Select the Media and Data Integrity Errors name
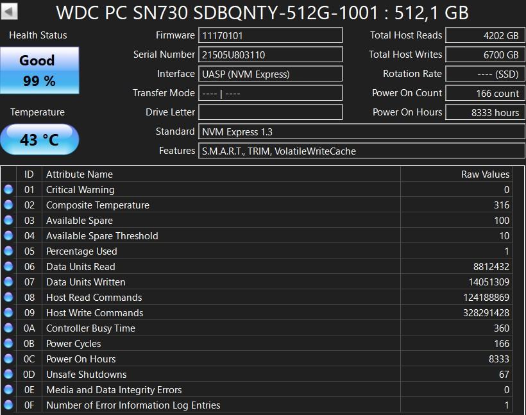Image resolution: width=526 pixels, height=415 pixels. [x=114, y=389]
